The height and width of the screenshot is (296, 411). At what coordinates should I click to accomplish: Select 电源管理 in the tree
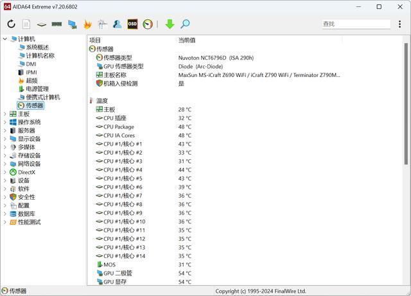37,89
